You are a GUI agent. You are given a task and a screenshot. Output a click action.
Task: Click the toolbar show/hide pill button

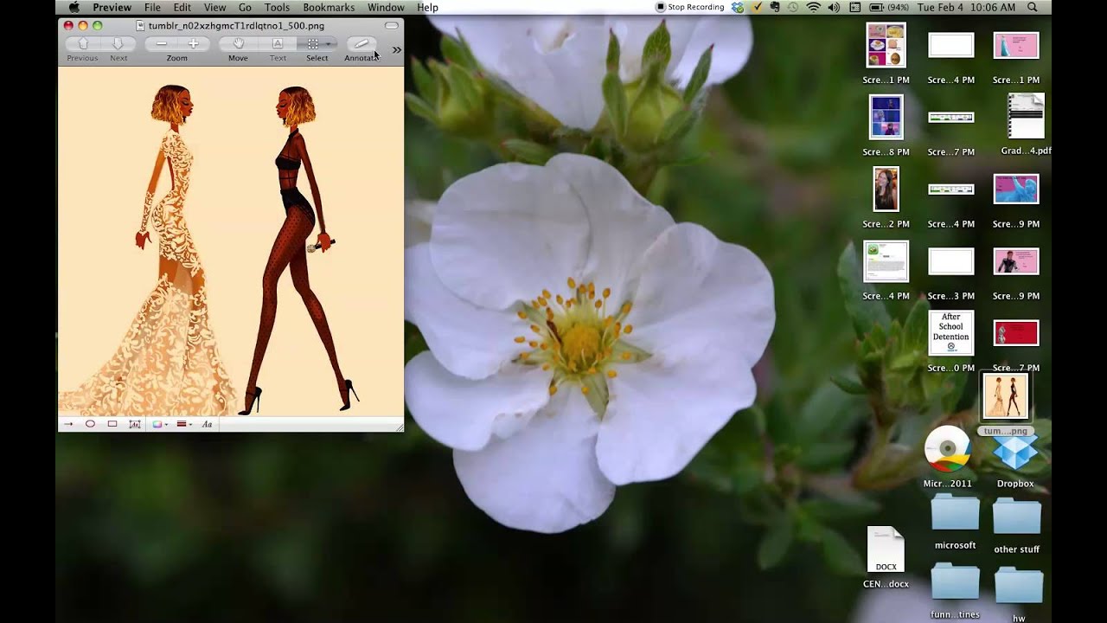[392, 26]
